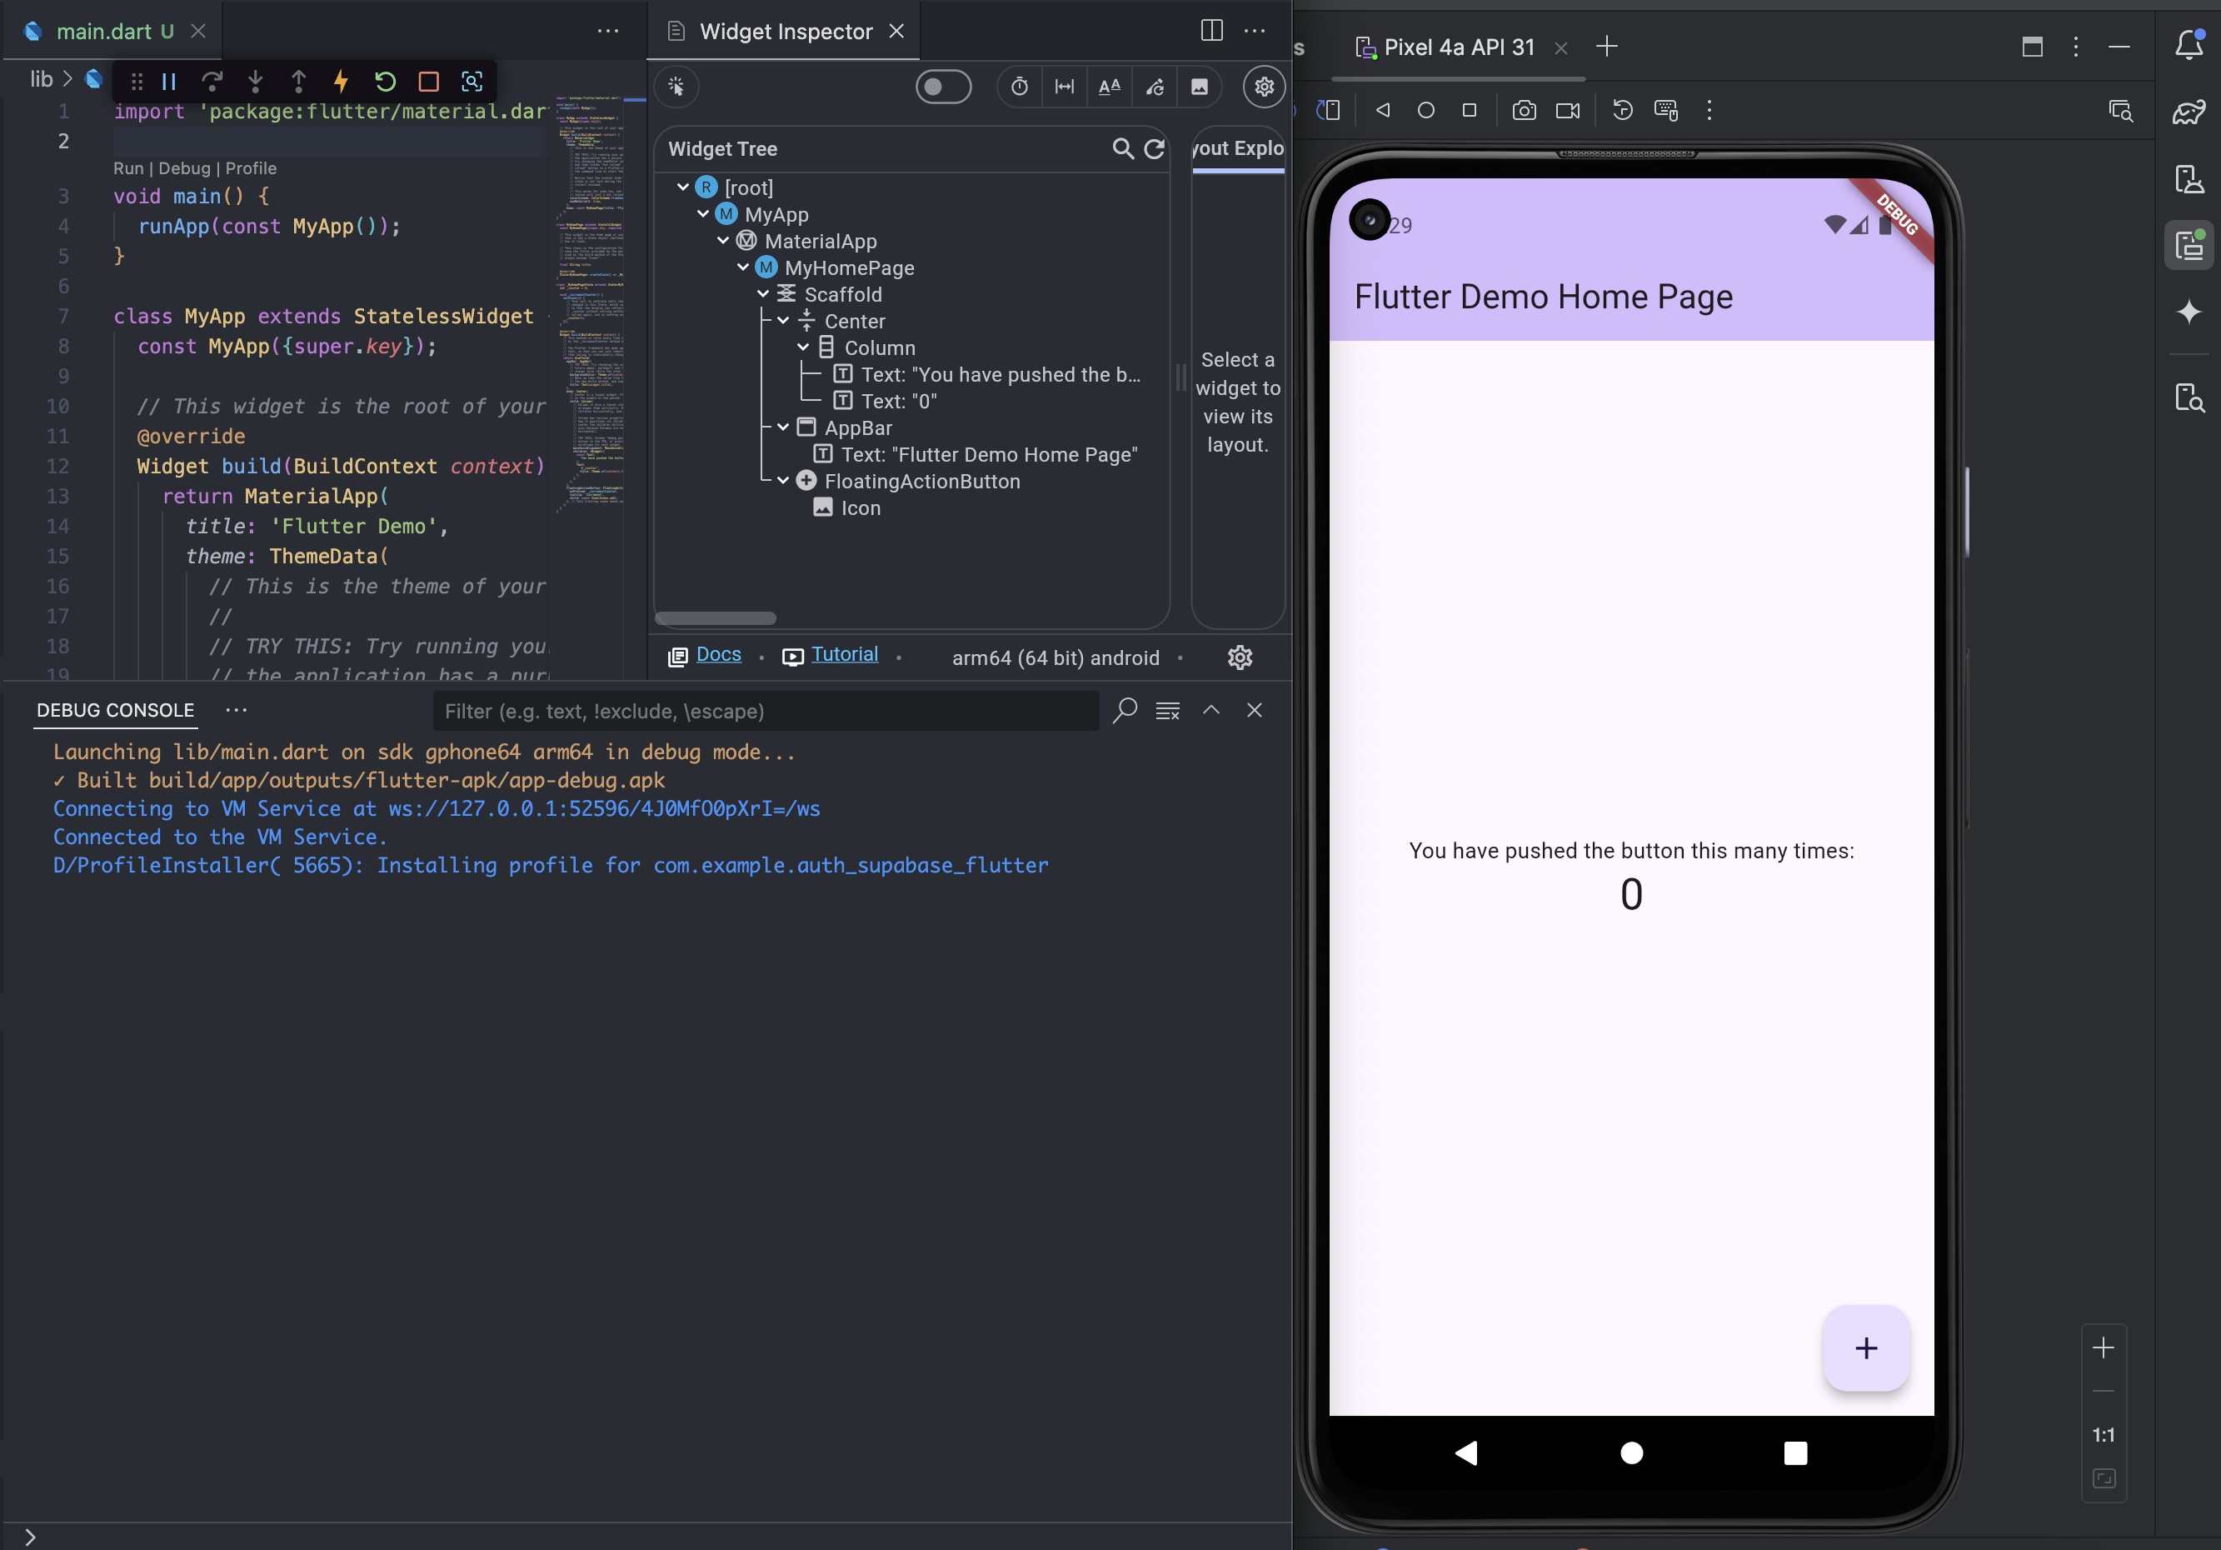Image resolution: width=2221 pixels, height=1550 pixels.
Task: Click Run code lens above main()
Action: pyautogui.click(x=127, y=168)
